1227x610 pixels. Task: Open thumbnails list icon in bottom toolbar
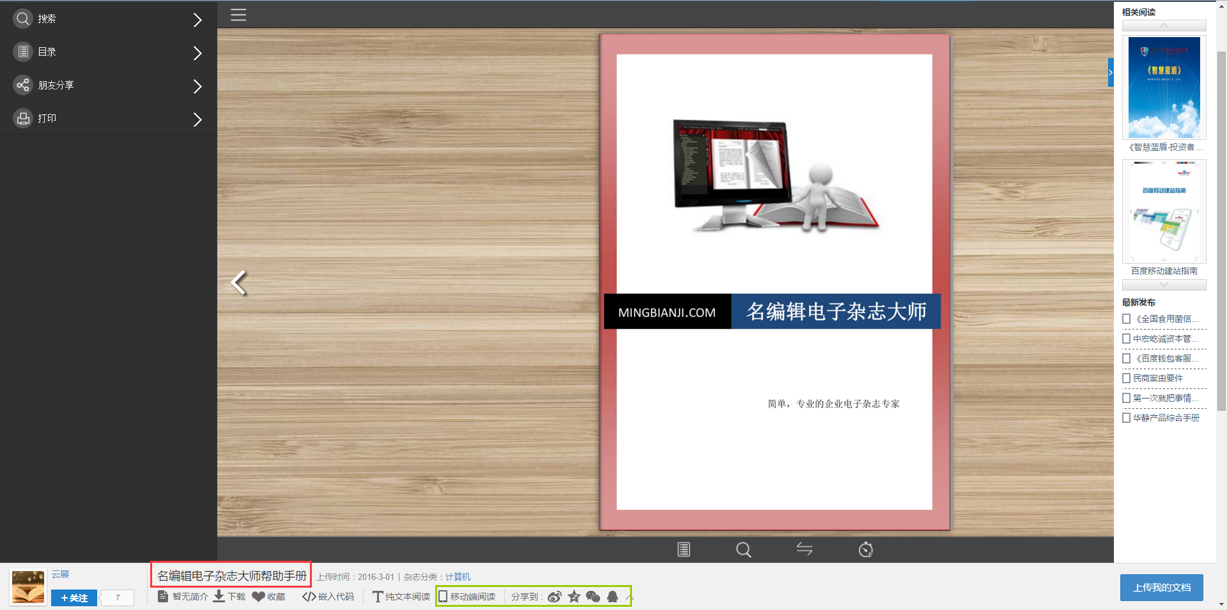(x=684, y=549)
